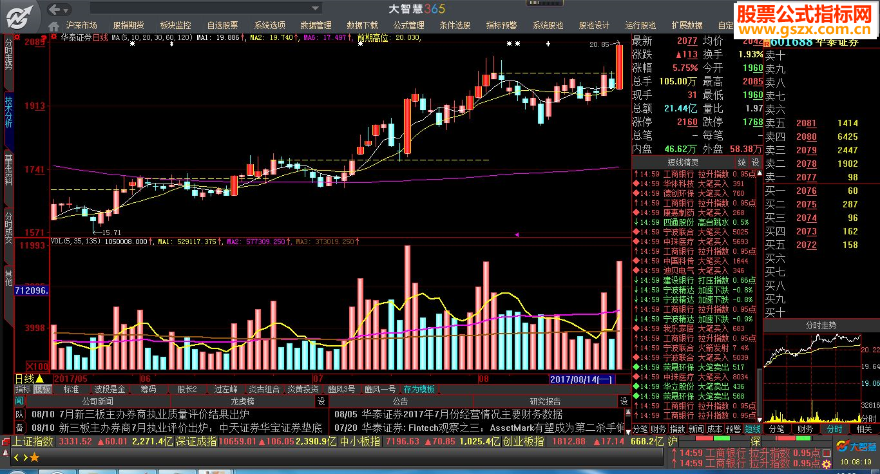Open the 系统选项 menu

click(x=269, y=25)
